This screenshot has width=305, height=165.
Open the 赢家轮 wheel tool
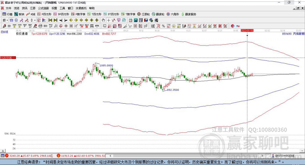click(x=158, y=14)
